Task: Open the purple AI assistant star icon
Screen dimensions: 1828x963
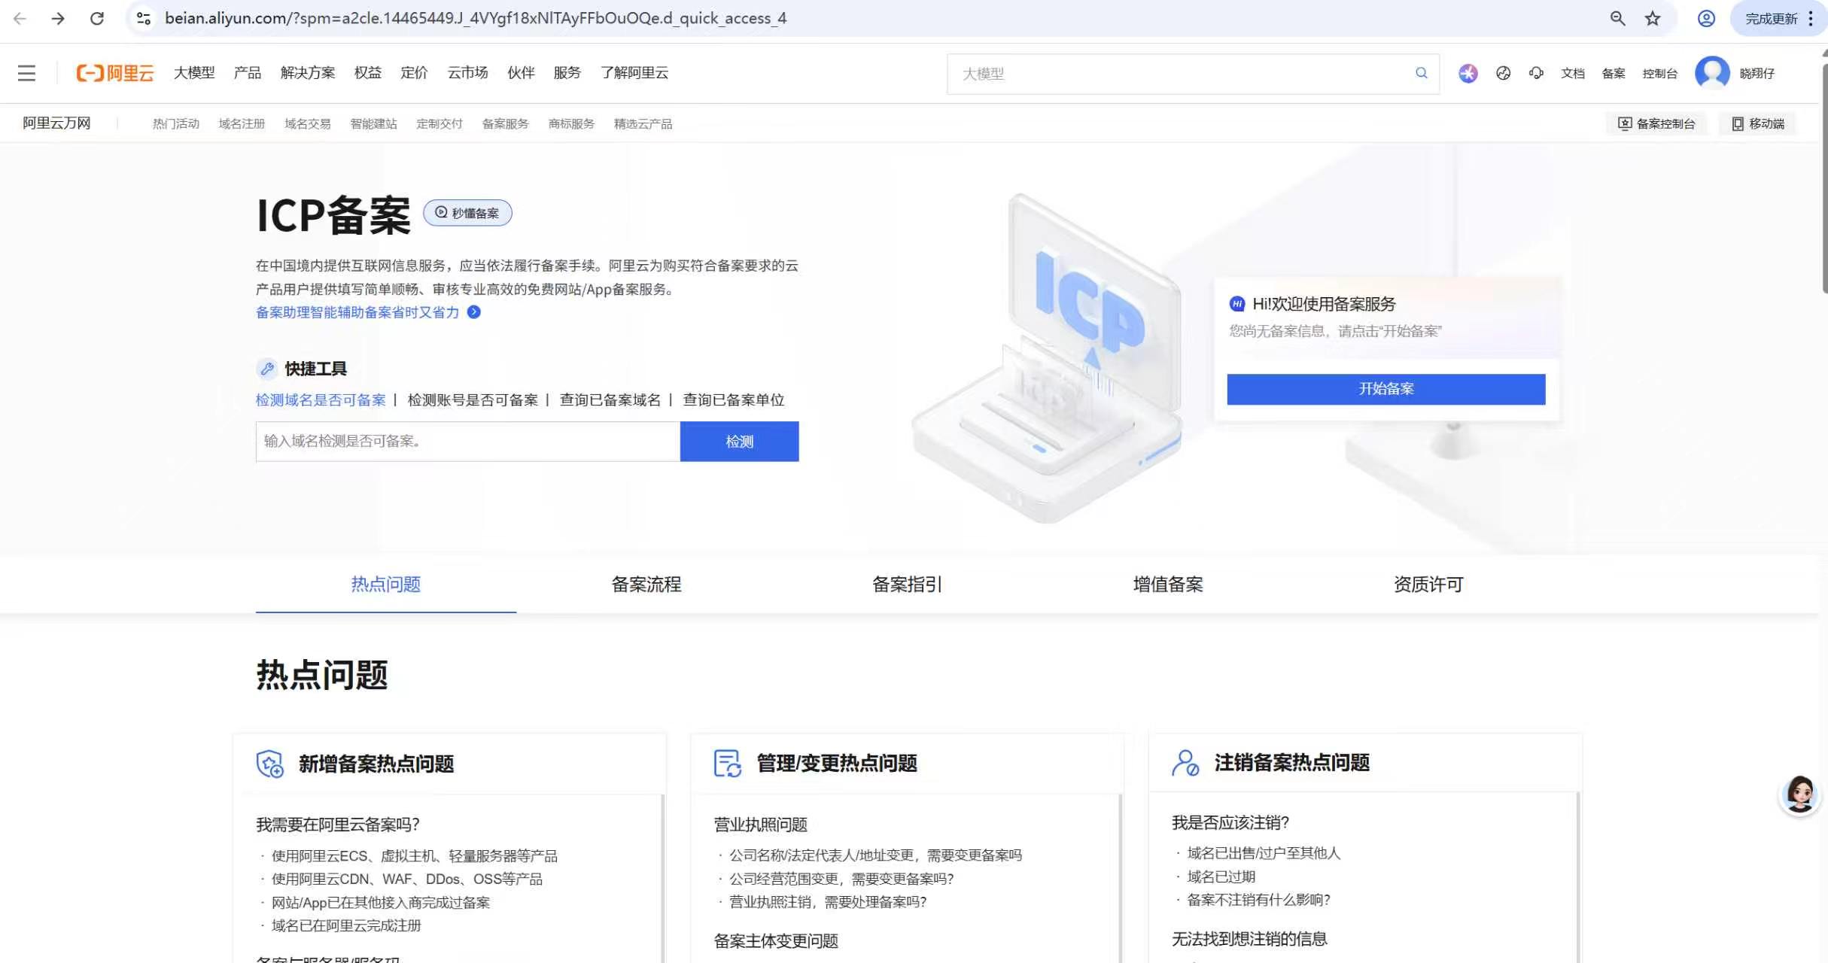Action: (1468, 73)
